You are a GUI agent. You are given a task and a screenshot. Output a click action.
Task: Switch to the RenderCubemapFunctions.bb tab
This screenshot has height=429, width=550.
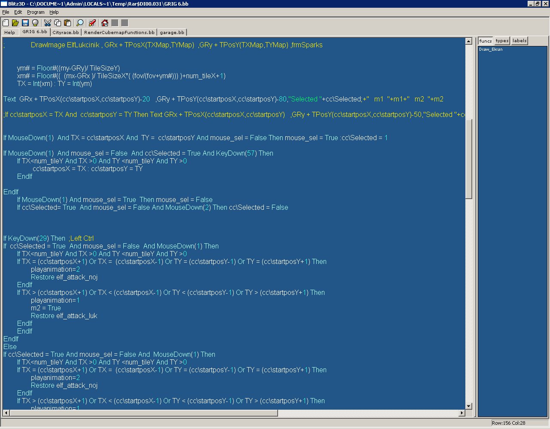[x=119, y=32]
